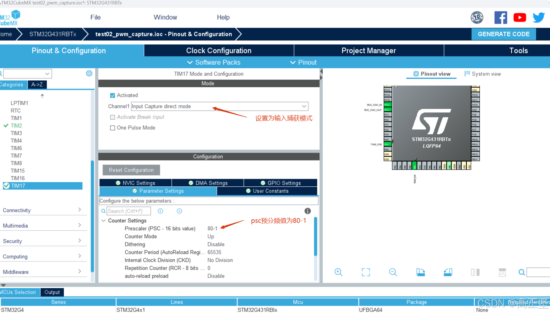Zoom in on the pinout view
550x313 pixels.
(338, 272)
